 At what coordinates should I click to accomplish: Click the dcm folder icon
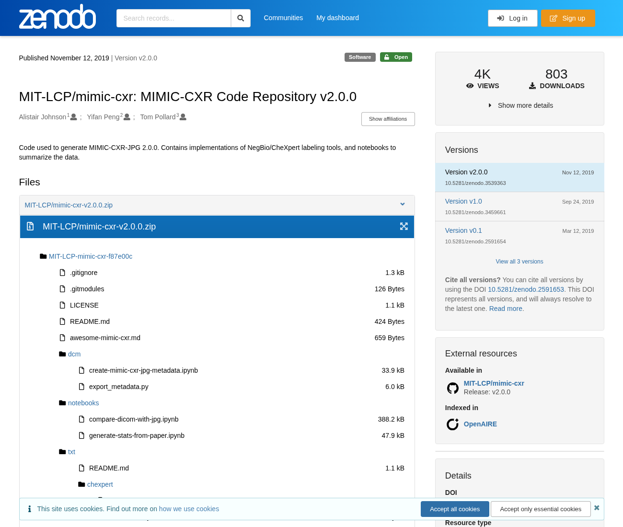62,354
